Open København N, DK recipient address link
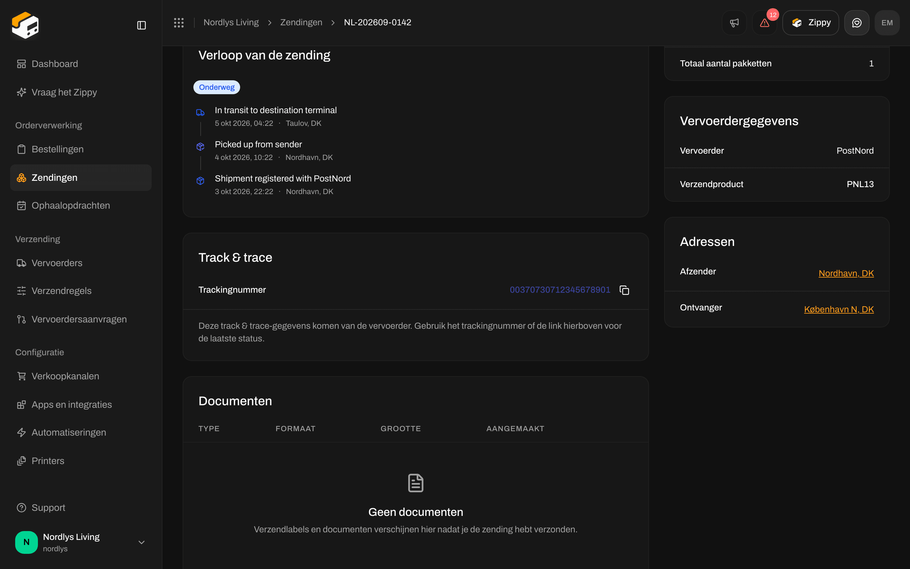 (839, 309)
